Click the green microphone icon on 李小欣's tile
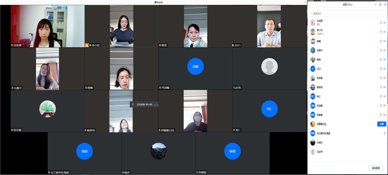 (90, 45)
